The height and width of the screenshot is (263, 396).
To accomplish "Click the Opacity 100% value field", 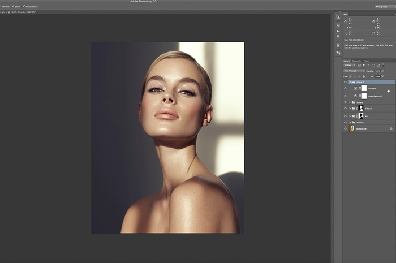I will click(x=377, y=71).
